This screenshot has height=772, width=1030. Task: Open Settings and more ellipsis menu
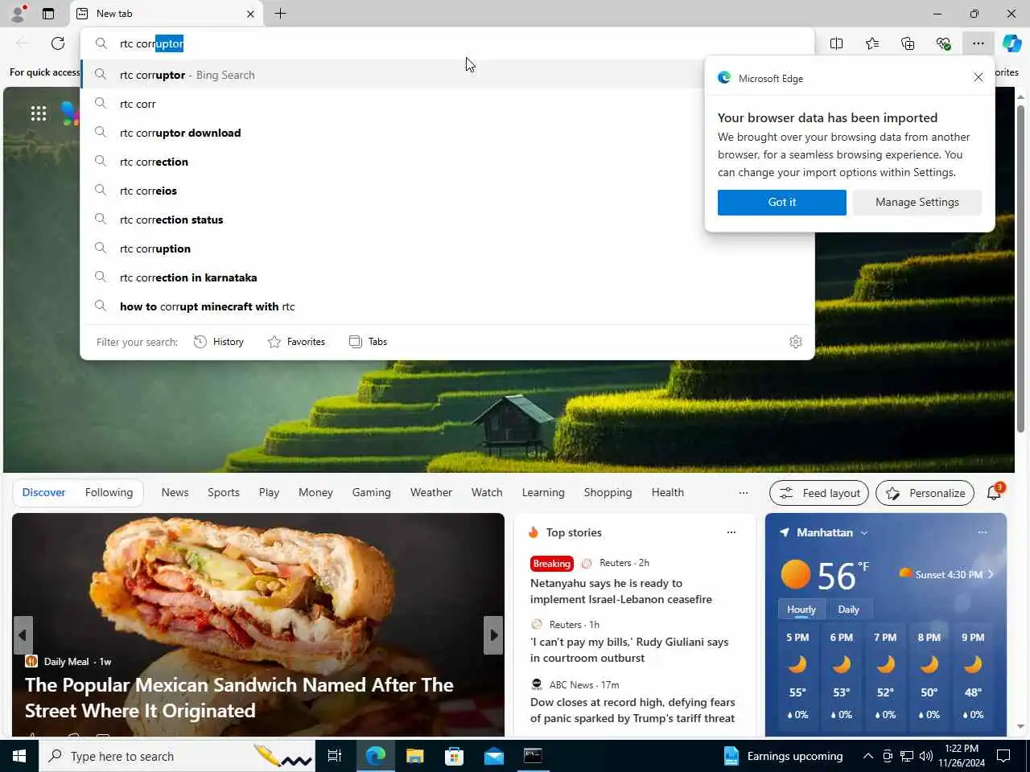978,43
